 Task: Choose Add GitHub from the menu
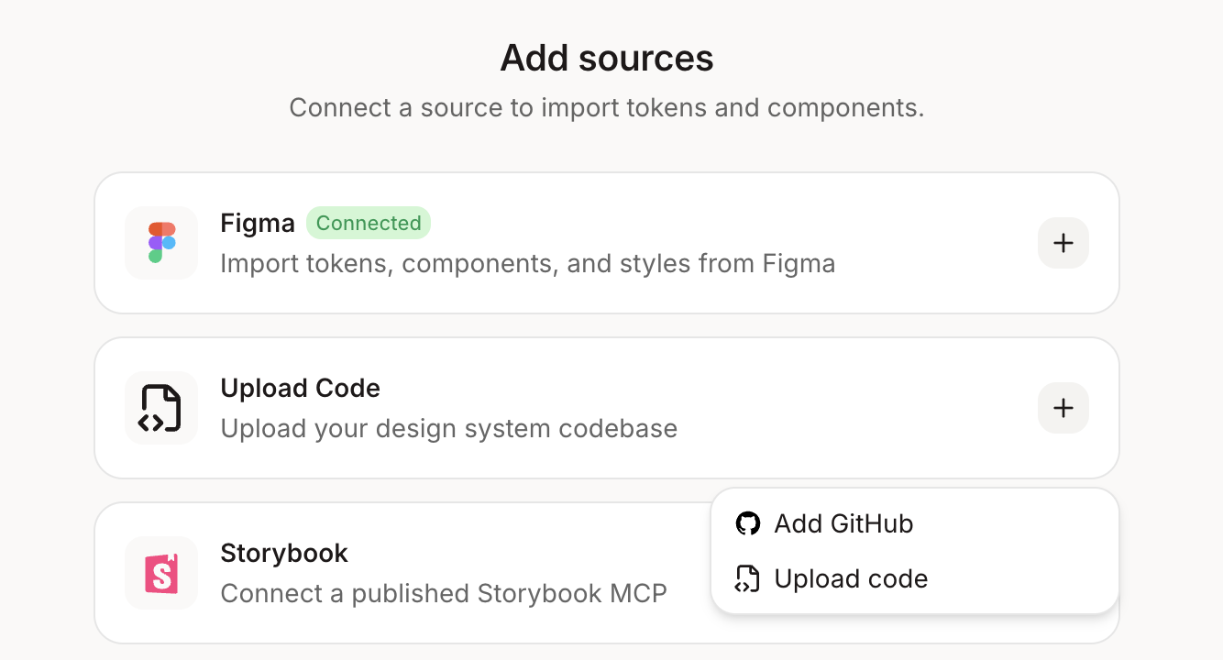914,523
